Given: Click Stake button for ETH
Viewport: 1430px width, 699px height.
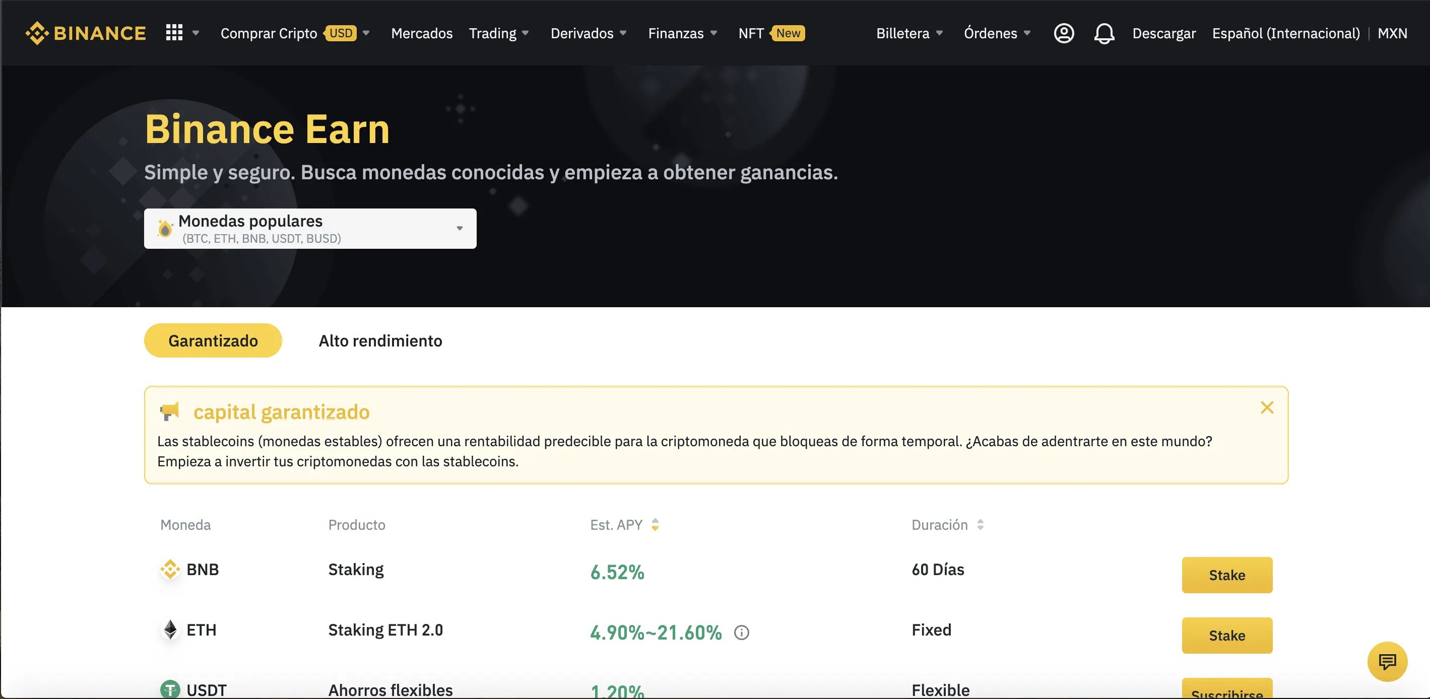Looking at the screenshot, I should point(1227,635).
